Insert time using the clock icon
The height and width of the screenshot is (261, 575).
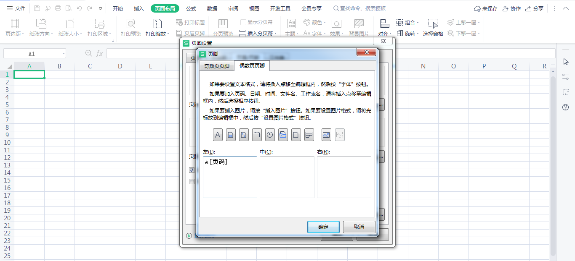click(270, 135)
